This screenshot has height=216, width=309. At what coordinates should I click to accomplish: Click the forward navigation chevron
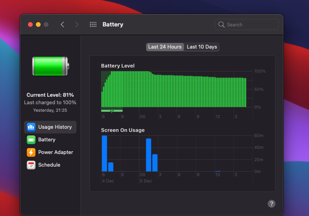76,24
